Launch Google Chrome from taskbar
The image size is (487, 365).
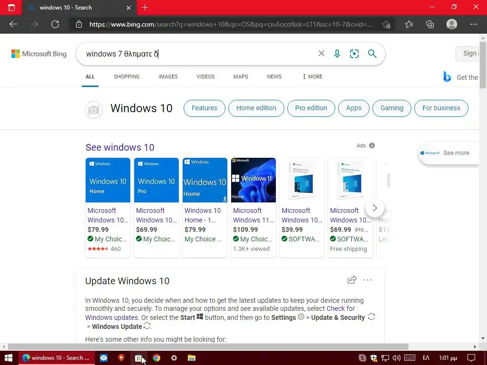pyautogui.click(x=156, y=358)
